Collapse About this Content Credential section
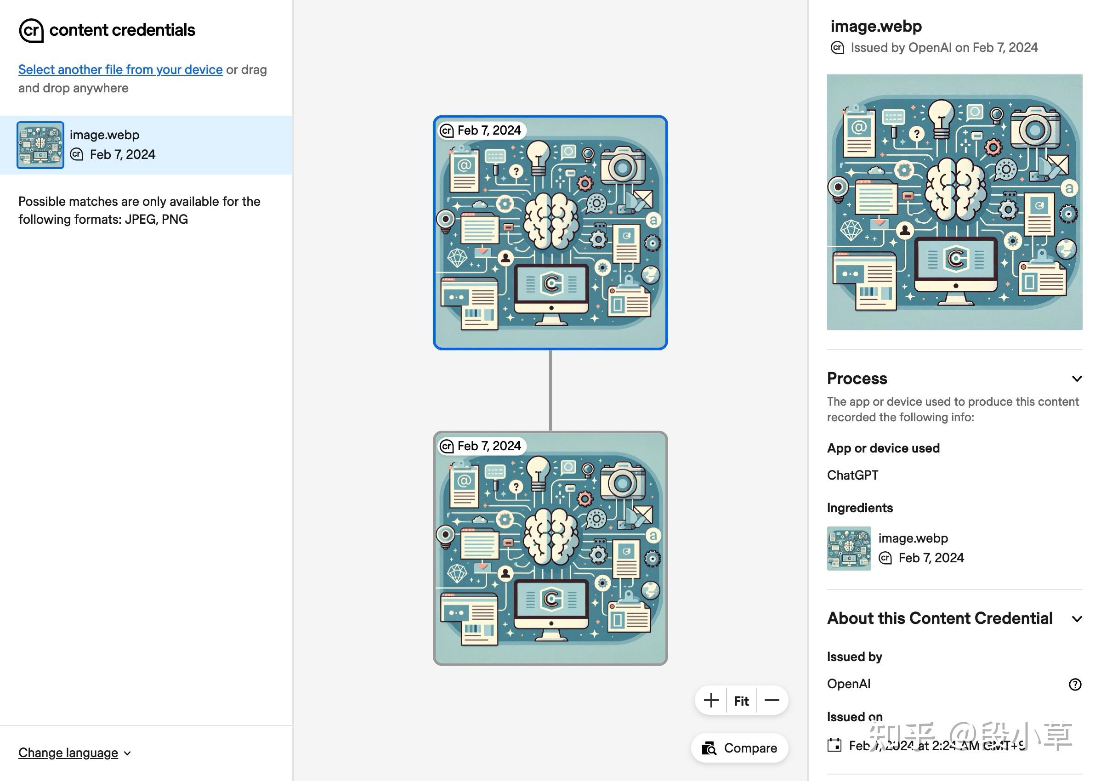Image resolution: width=1101 pixels, height=781 pixels. pyautogui.click(x=1077, y=619)
